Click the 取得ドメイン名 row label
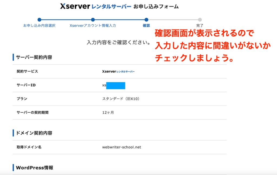Viewport: 277px width, 175px height. pyautogui.click(x=29, y=147)
